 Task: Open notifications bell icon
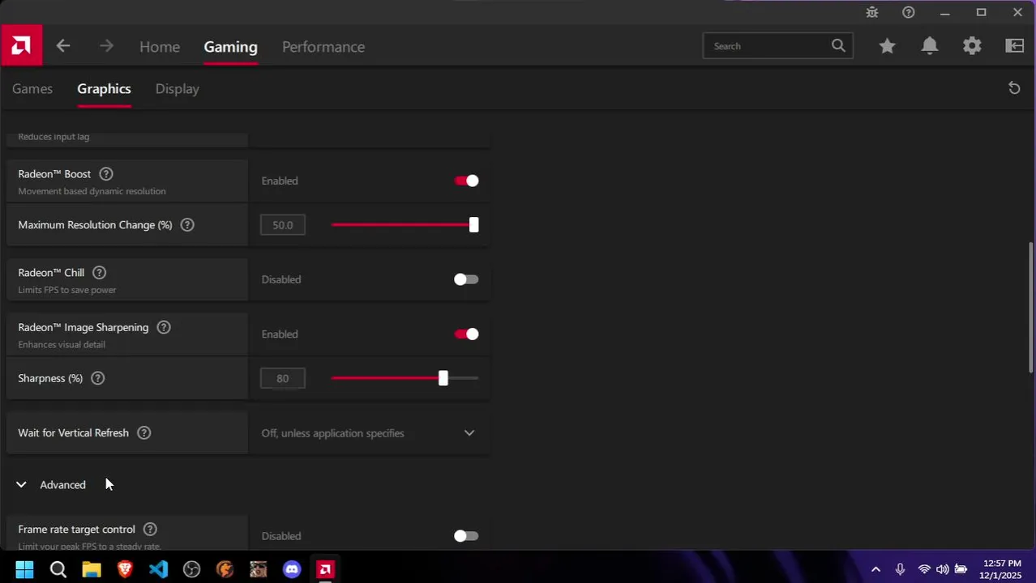coord(930,46)
